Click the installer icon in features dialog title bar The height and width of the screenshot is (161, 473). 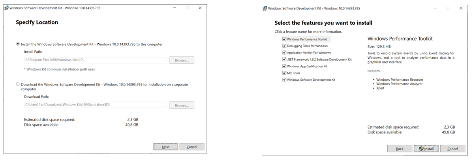pyautogui.click(x=264, y=8)
